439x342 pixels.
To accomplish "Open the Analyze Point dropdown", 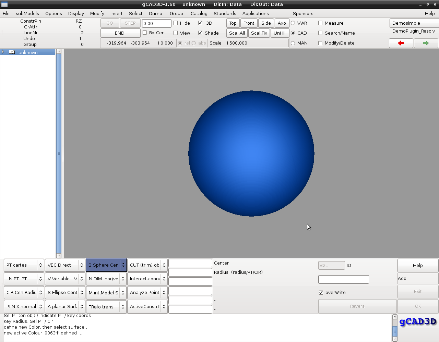I will coord(147,292).
